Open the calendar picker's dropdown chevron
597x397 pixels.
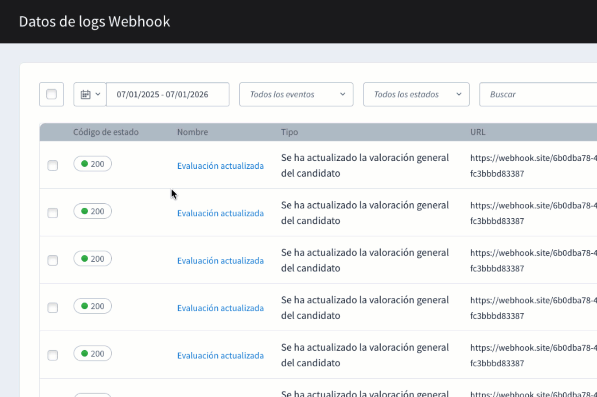coord(98,94)
